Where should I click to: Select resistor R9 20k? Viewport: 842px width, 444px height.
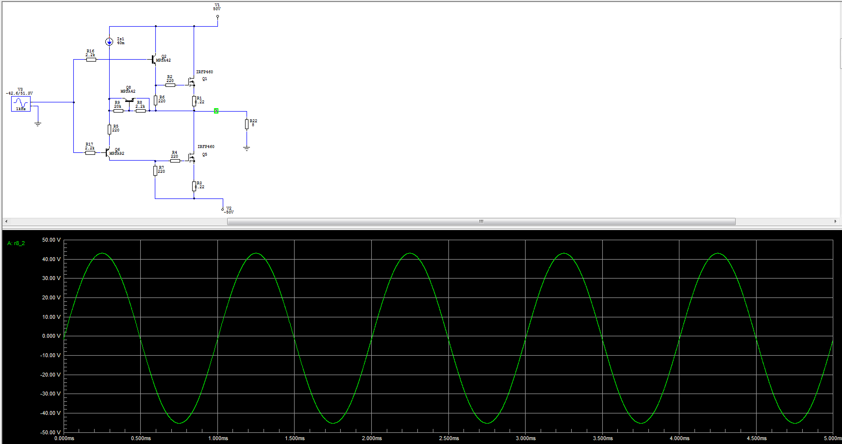[118, 111]
